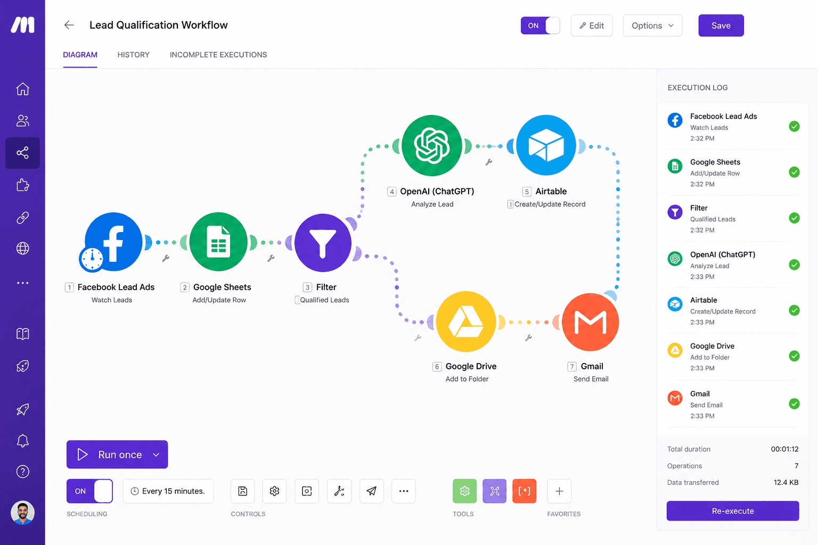Click the Edit button

(592, 26)
